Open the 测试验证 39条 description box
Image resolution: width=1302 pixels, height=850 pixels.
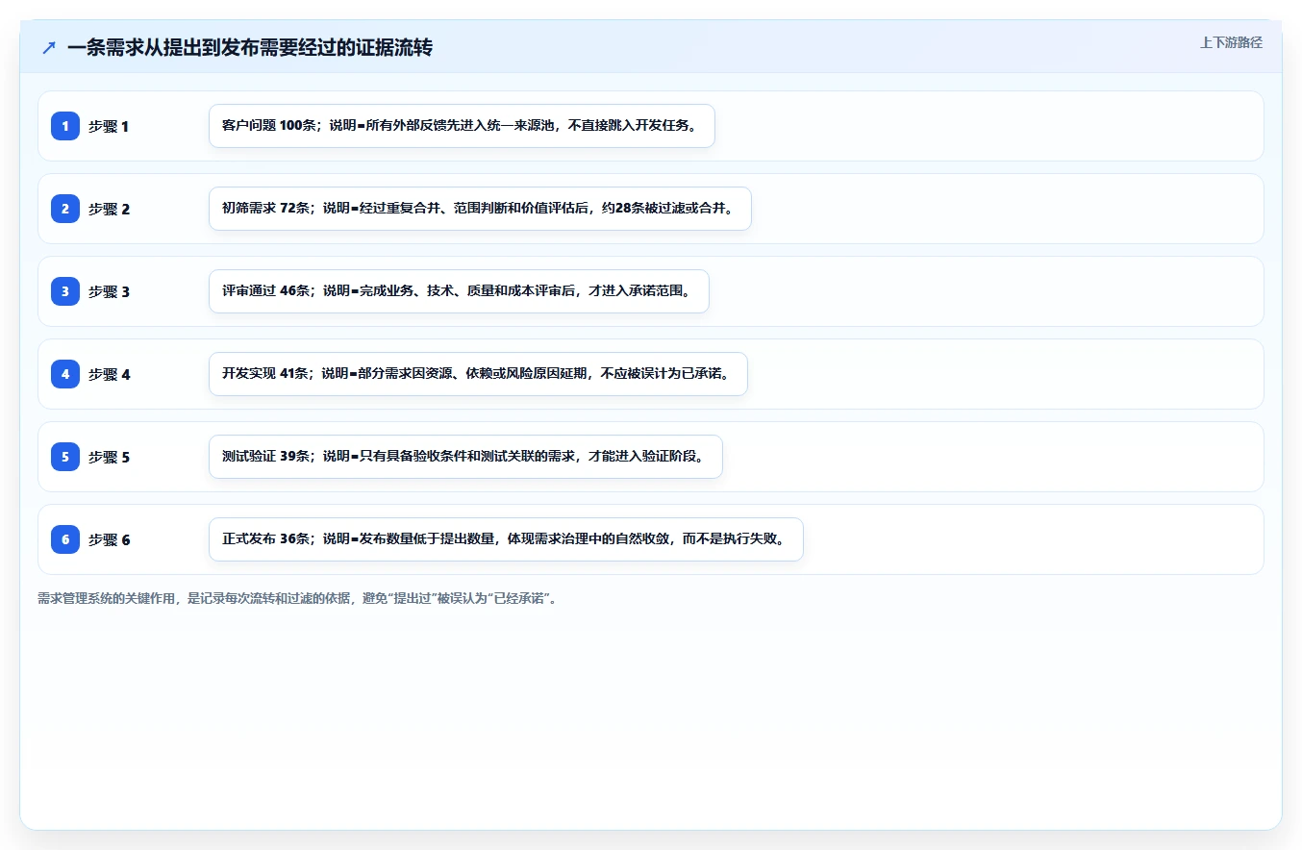click(465, 457)
